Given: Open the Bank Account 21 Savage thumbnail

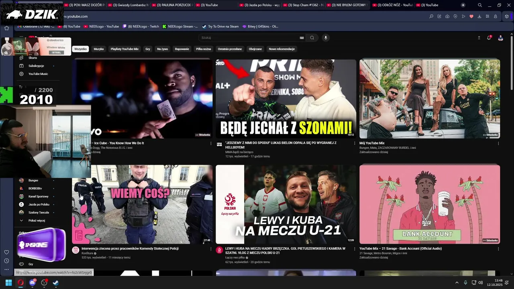Looking at the screenshot, I should tap(430, 204).
